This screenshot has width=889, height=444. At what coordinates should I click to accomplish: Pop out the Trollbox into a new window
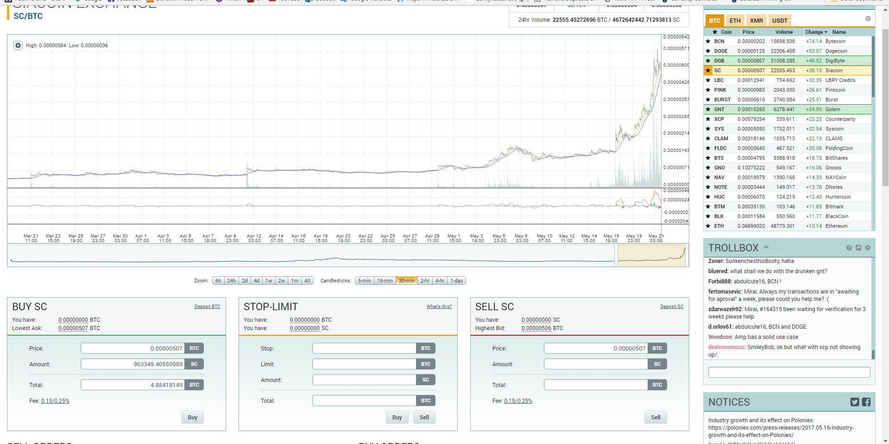(x=858, y=248)
